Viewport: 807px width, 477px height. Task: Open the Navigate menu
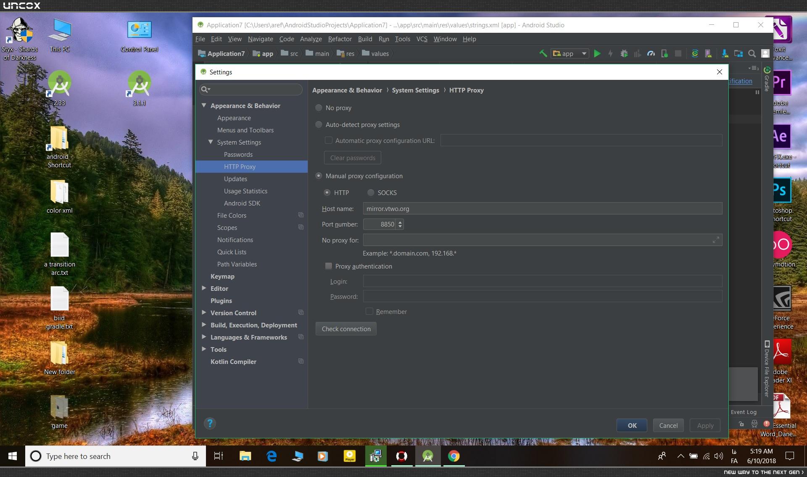(x=260, y=39)
